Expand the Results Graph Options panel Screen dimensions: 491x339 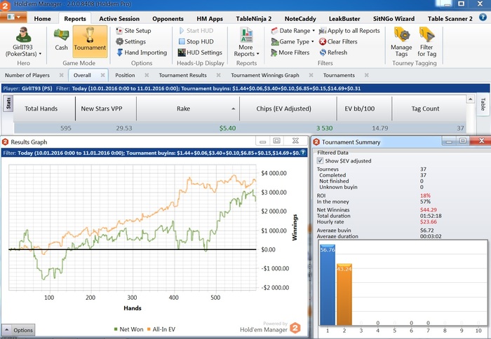point(18,330)
